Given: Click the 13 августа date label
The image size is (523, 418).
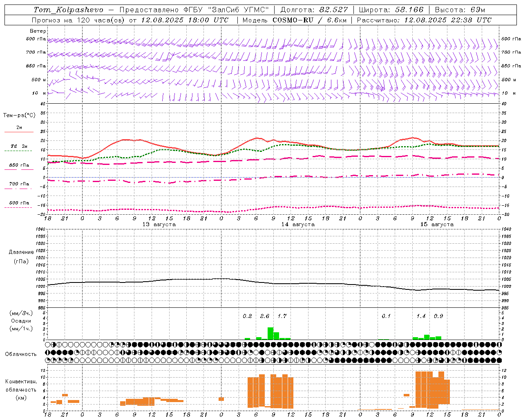Looking at the screenshot, I should point(159,225).
